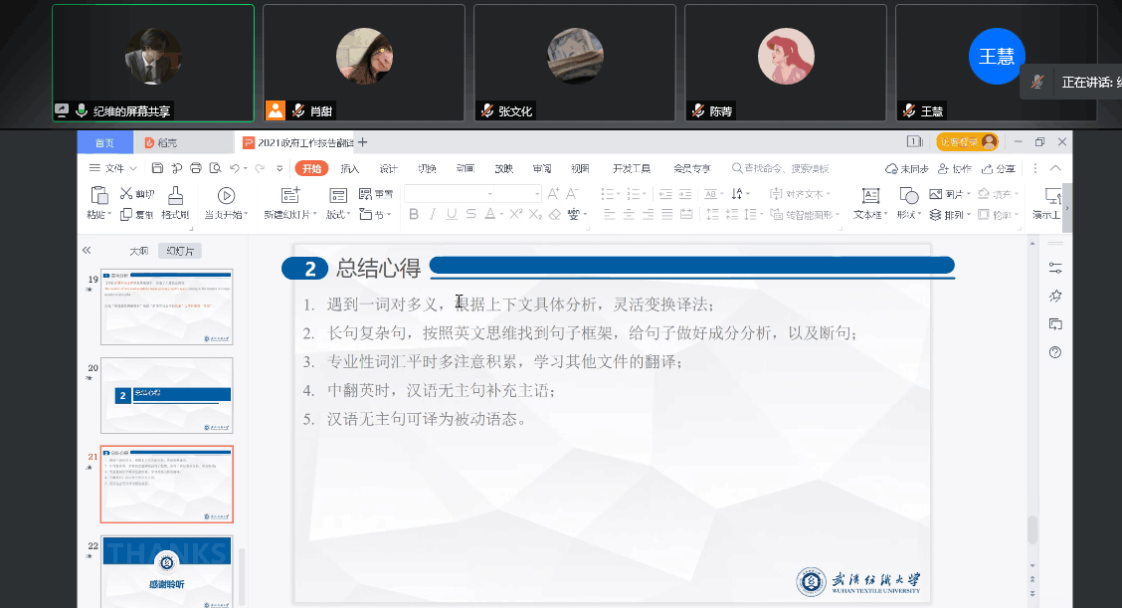Switch to the Insert (插入) ribbon tab
1122x608 pixels.
[x=350, y=168]
